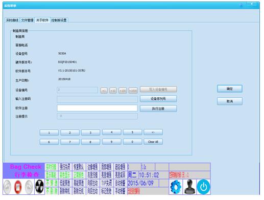This screenshot has height=200, width=264.
Task: Toggle the TIP关闭 status button
Action: tap(106, 183)
